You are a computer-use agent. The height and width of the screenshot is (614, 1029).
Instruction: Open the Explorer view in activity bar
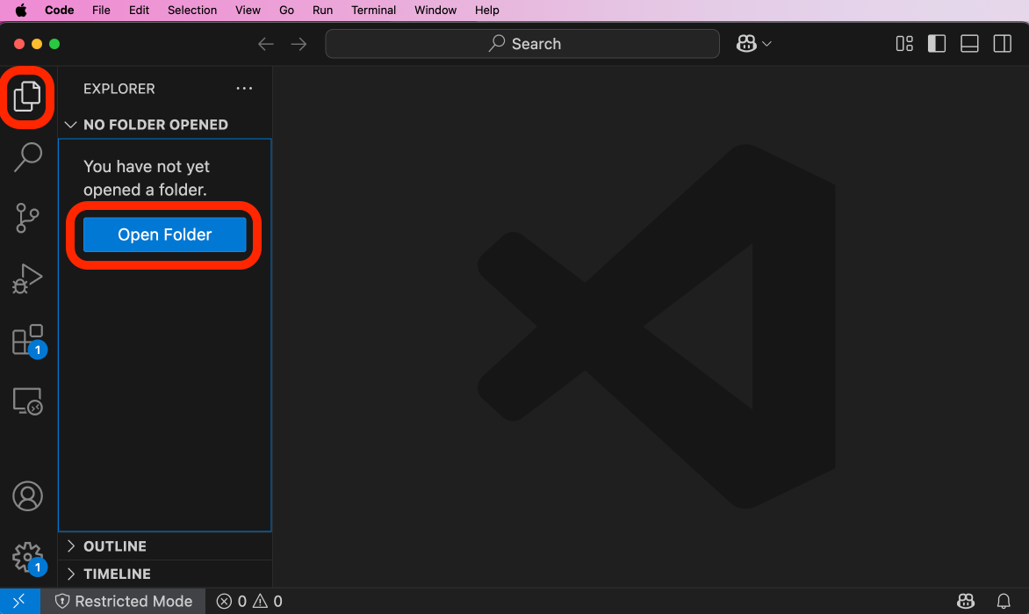(27, 97)
